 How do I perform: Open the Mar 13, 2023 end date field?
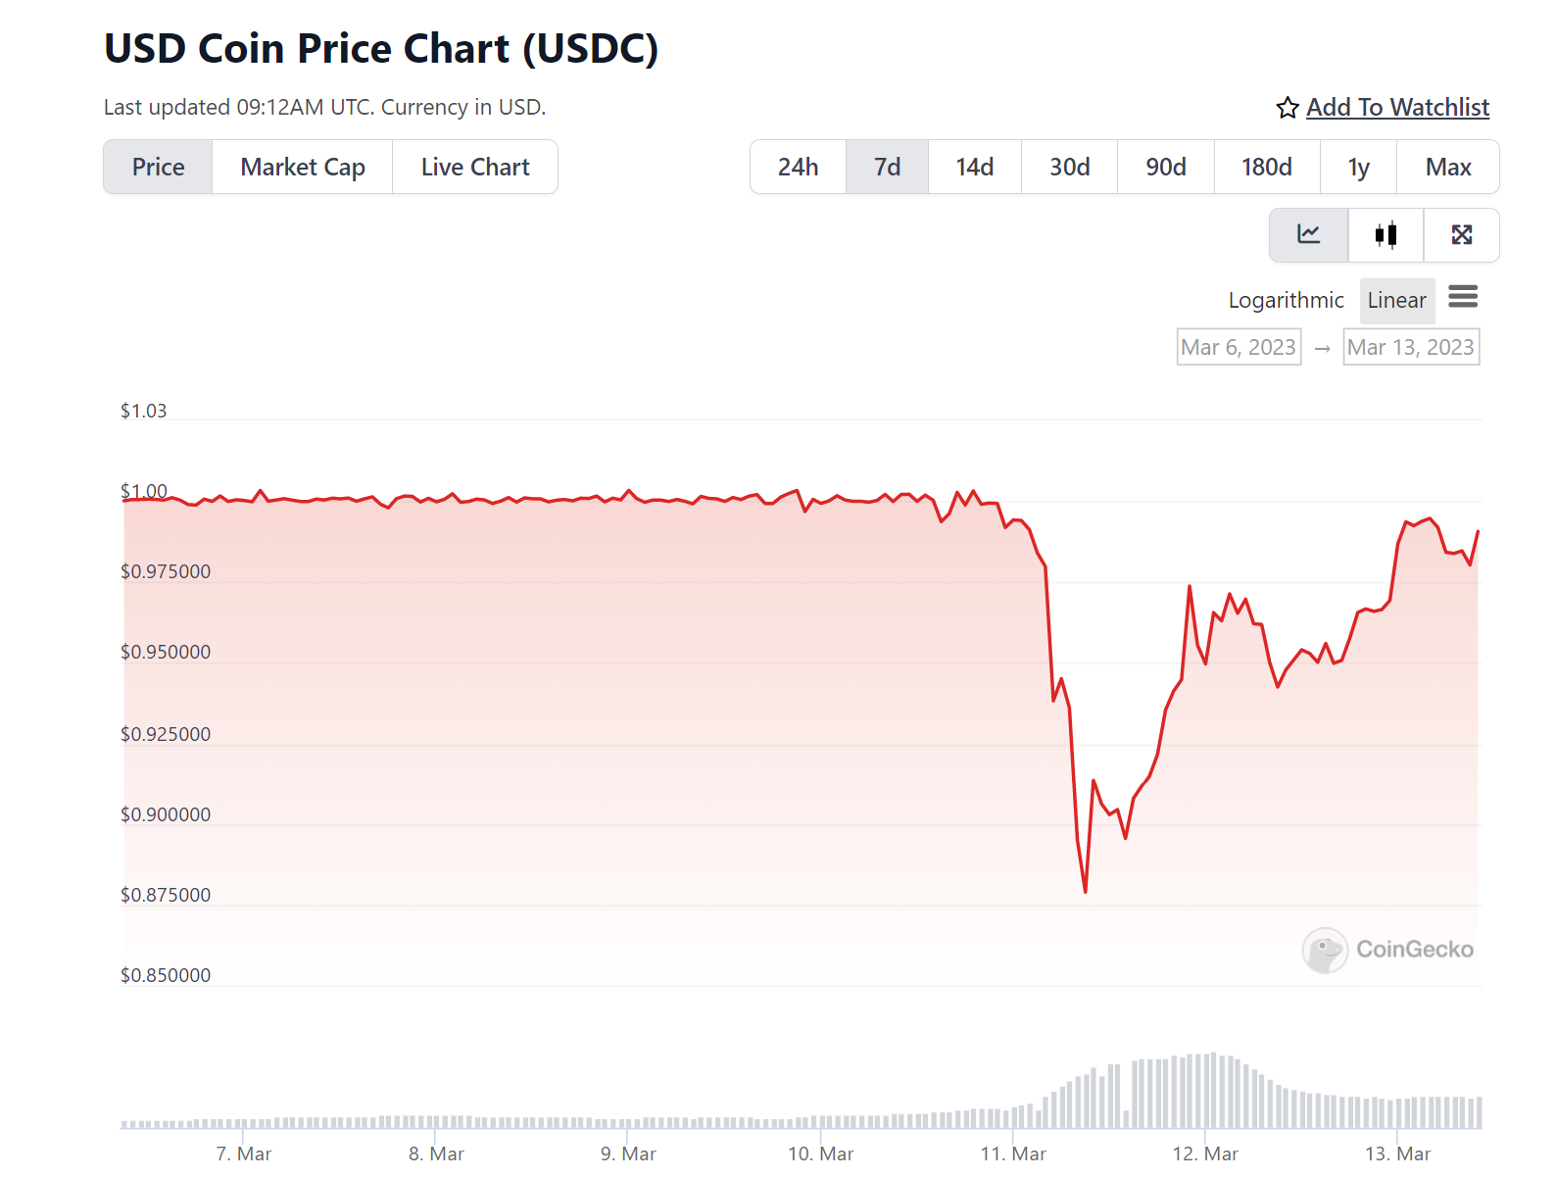click(x=1410, y=347)
